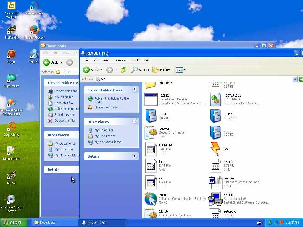The width and height of the screenshot is (303, 227).
Task: Launch MyPal 68 from desktop
Action: (11, 32)
